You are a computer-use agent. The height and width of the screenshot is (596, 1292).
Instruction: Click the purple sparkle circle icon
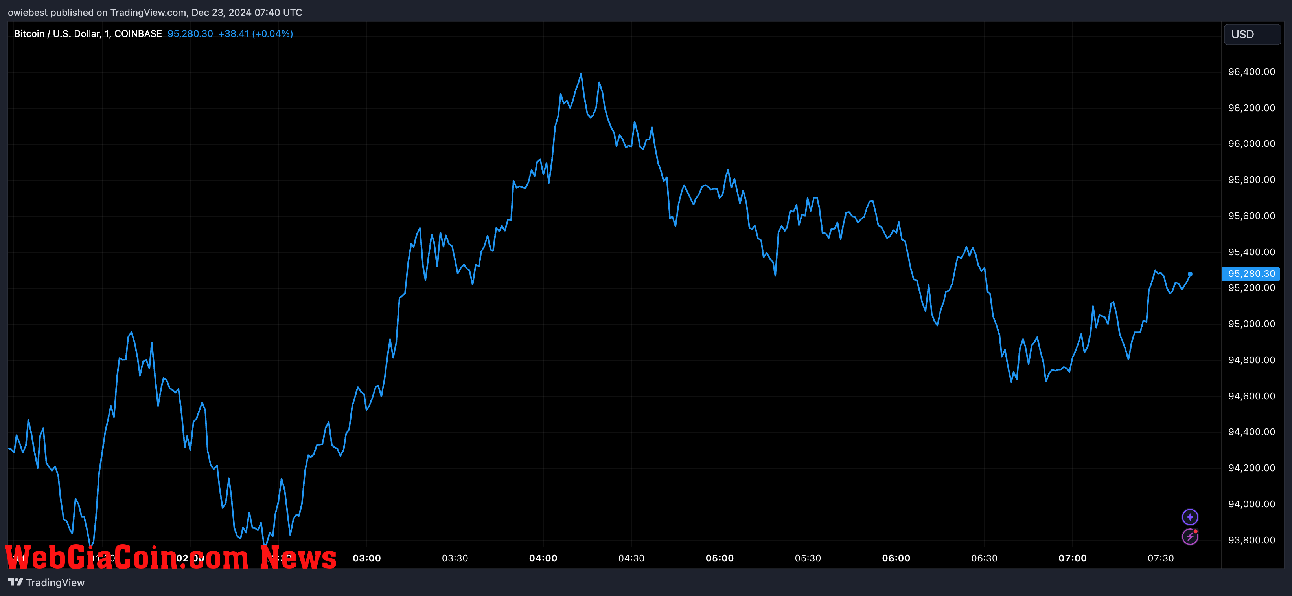1190,516
